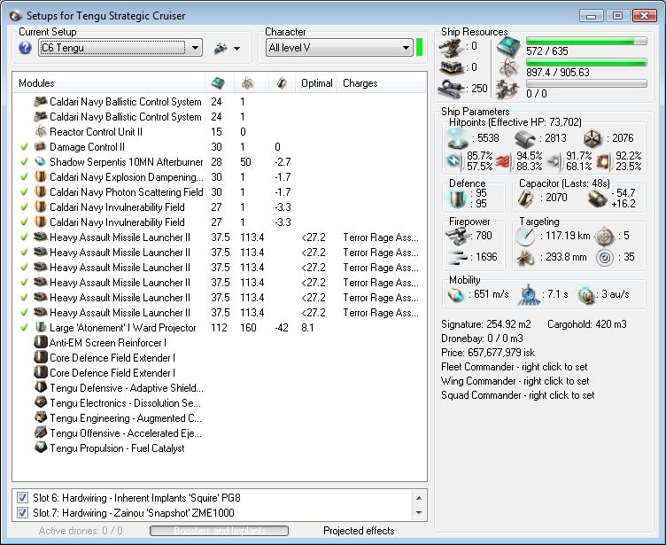Click the Optimal column header

click(x=317, y=83)
